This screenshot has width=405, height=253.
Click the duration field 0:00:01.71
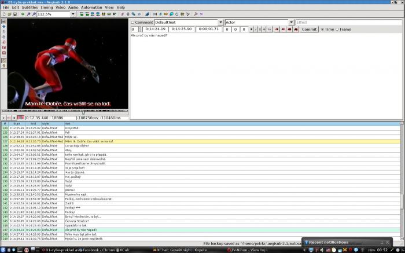pyautogui.click(x=209, y=29)
